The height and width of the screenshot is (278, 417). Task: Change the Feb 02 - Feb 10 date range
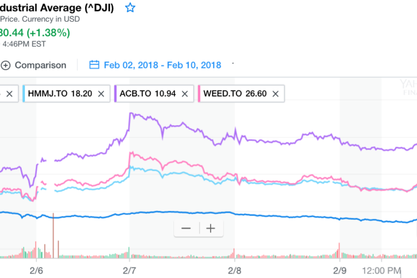162,65
